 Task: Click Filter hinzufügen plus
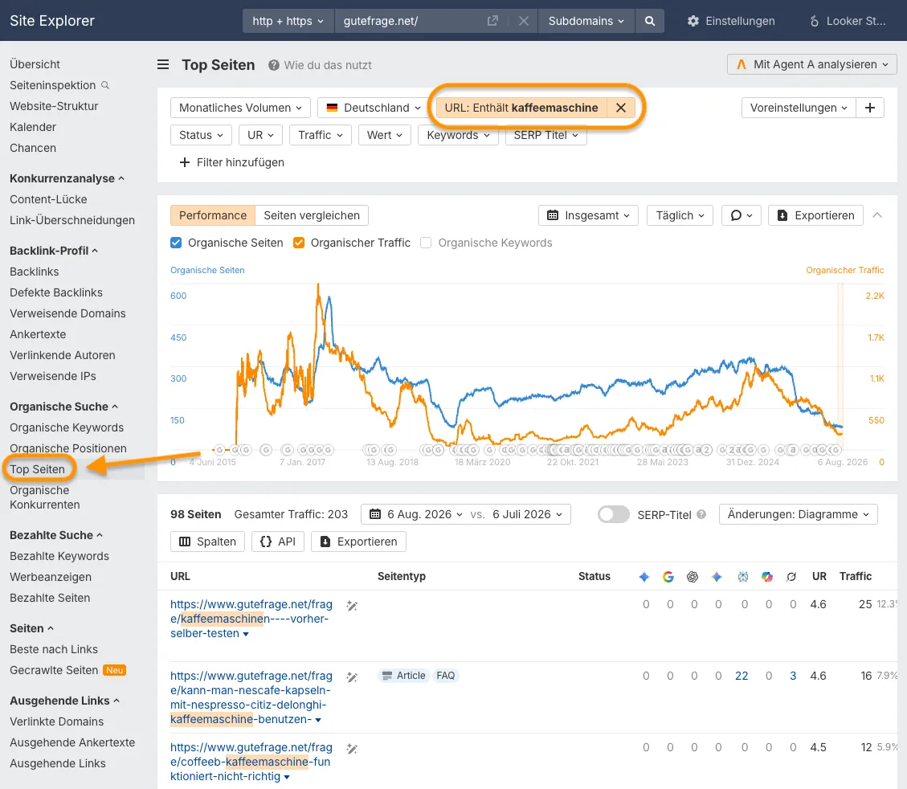click(x=232, y=162)
